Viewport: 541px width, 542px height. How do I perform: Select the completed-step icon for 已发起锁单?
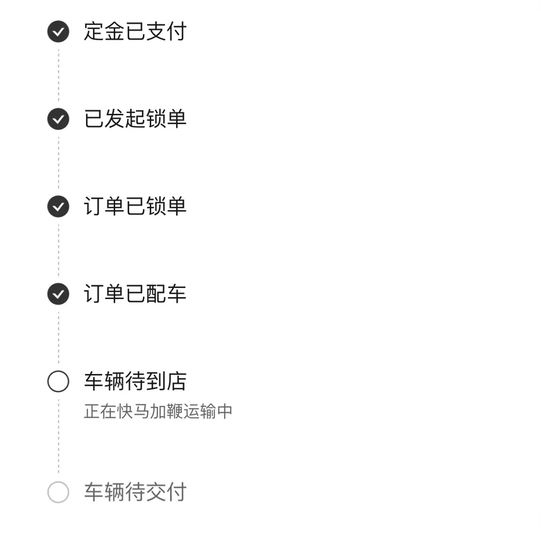coord(58,119)
